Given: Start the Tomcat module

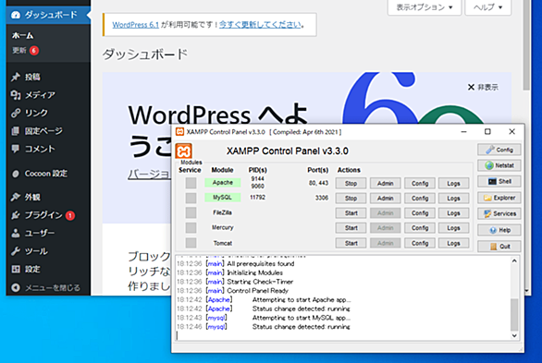Looking at the screenshot, I should [351, 243].
